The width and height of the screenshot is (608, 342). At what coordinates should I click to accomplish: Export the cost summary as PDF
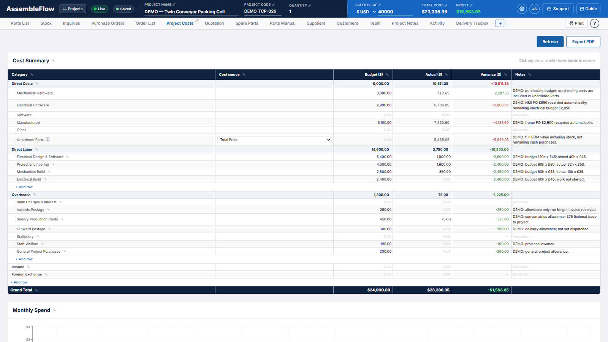[583, 42]
